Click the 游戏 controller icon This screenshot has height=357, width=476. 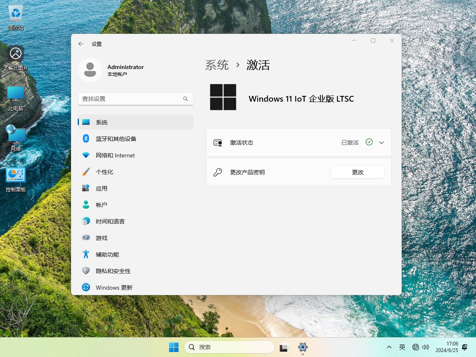coord(86,238)
